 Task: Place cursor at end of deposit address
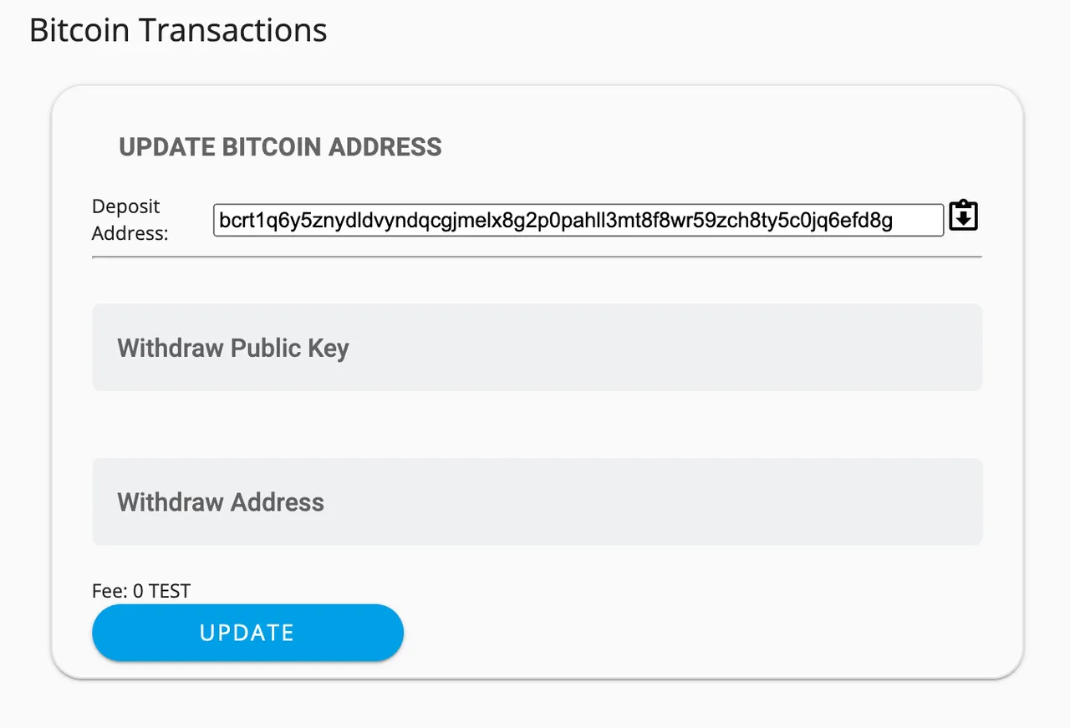coord(894,221)
